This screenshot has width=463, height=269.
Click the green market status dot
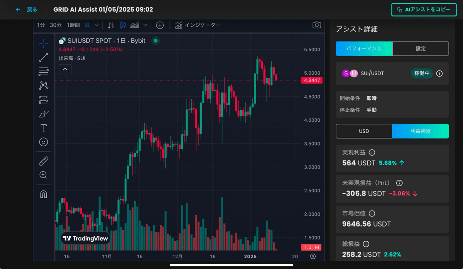[x=155, y=40]
